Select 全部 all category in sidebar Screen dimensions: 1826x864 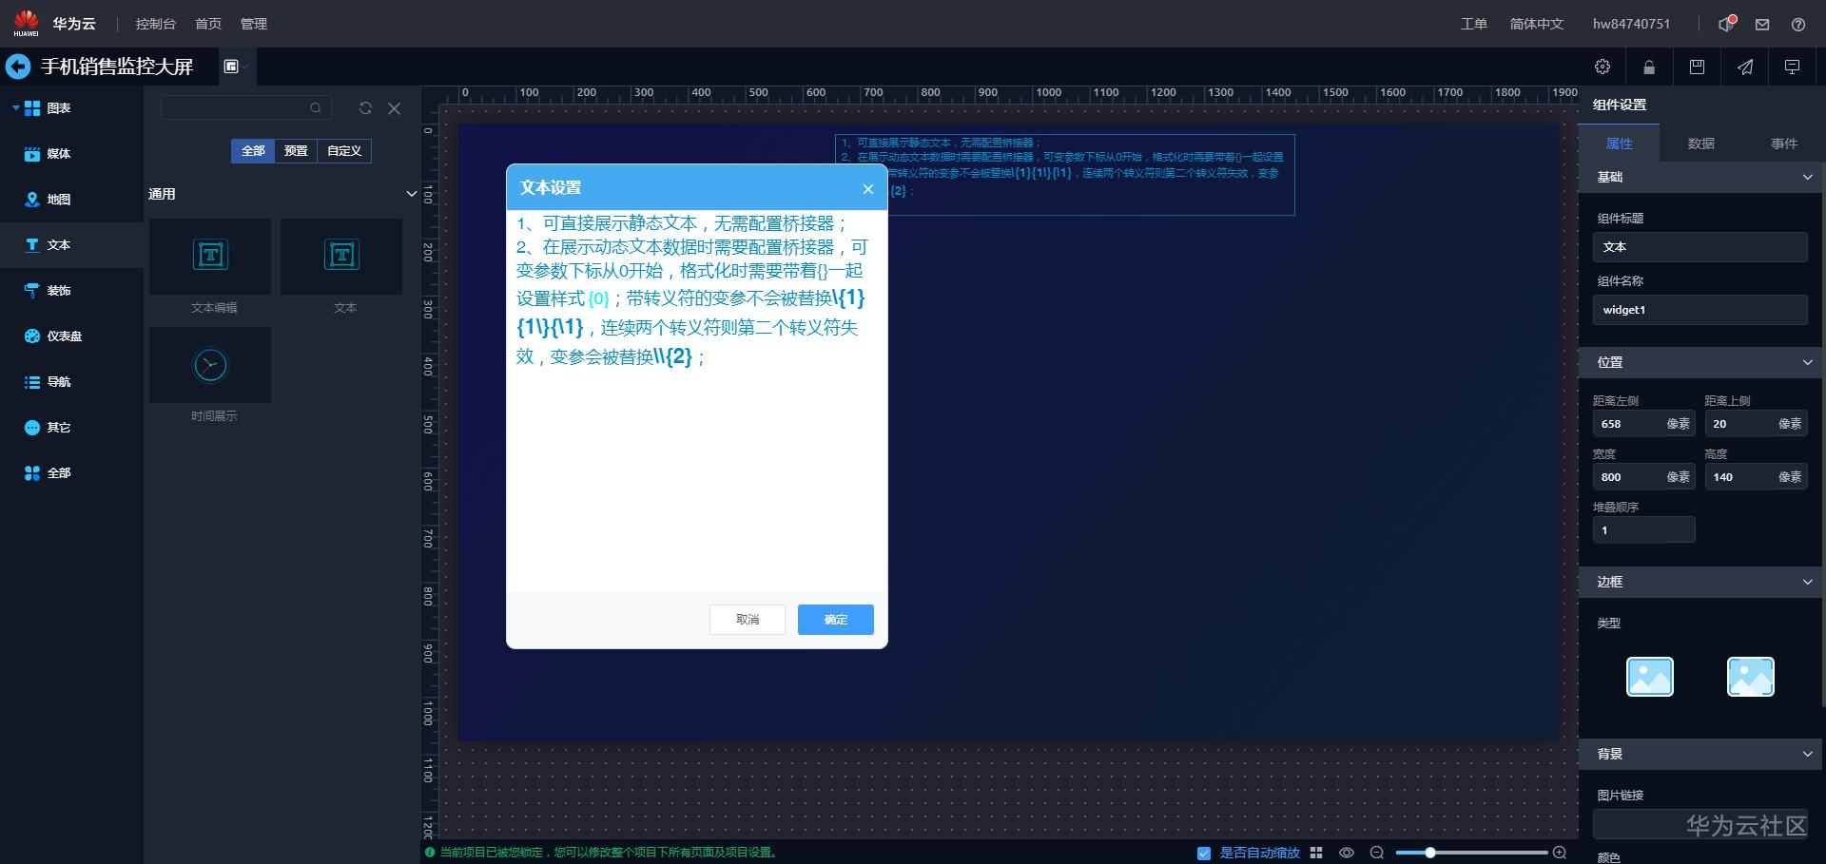[71, 473]
